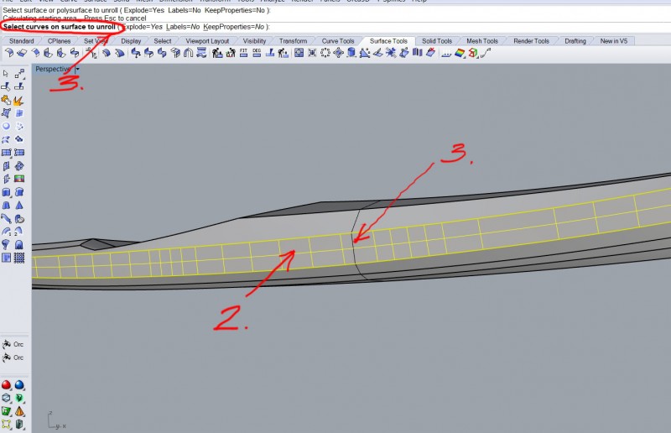Screen dimensions: 671x433
Task: Switch to Render Tools tab
Action: point(532,41)
